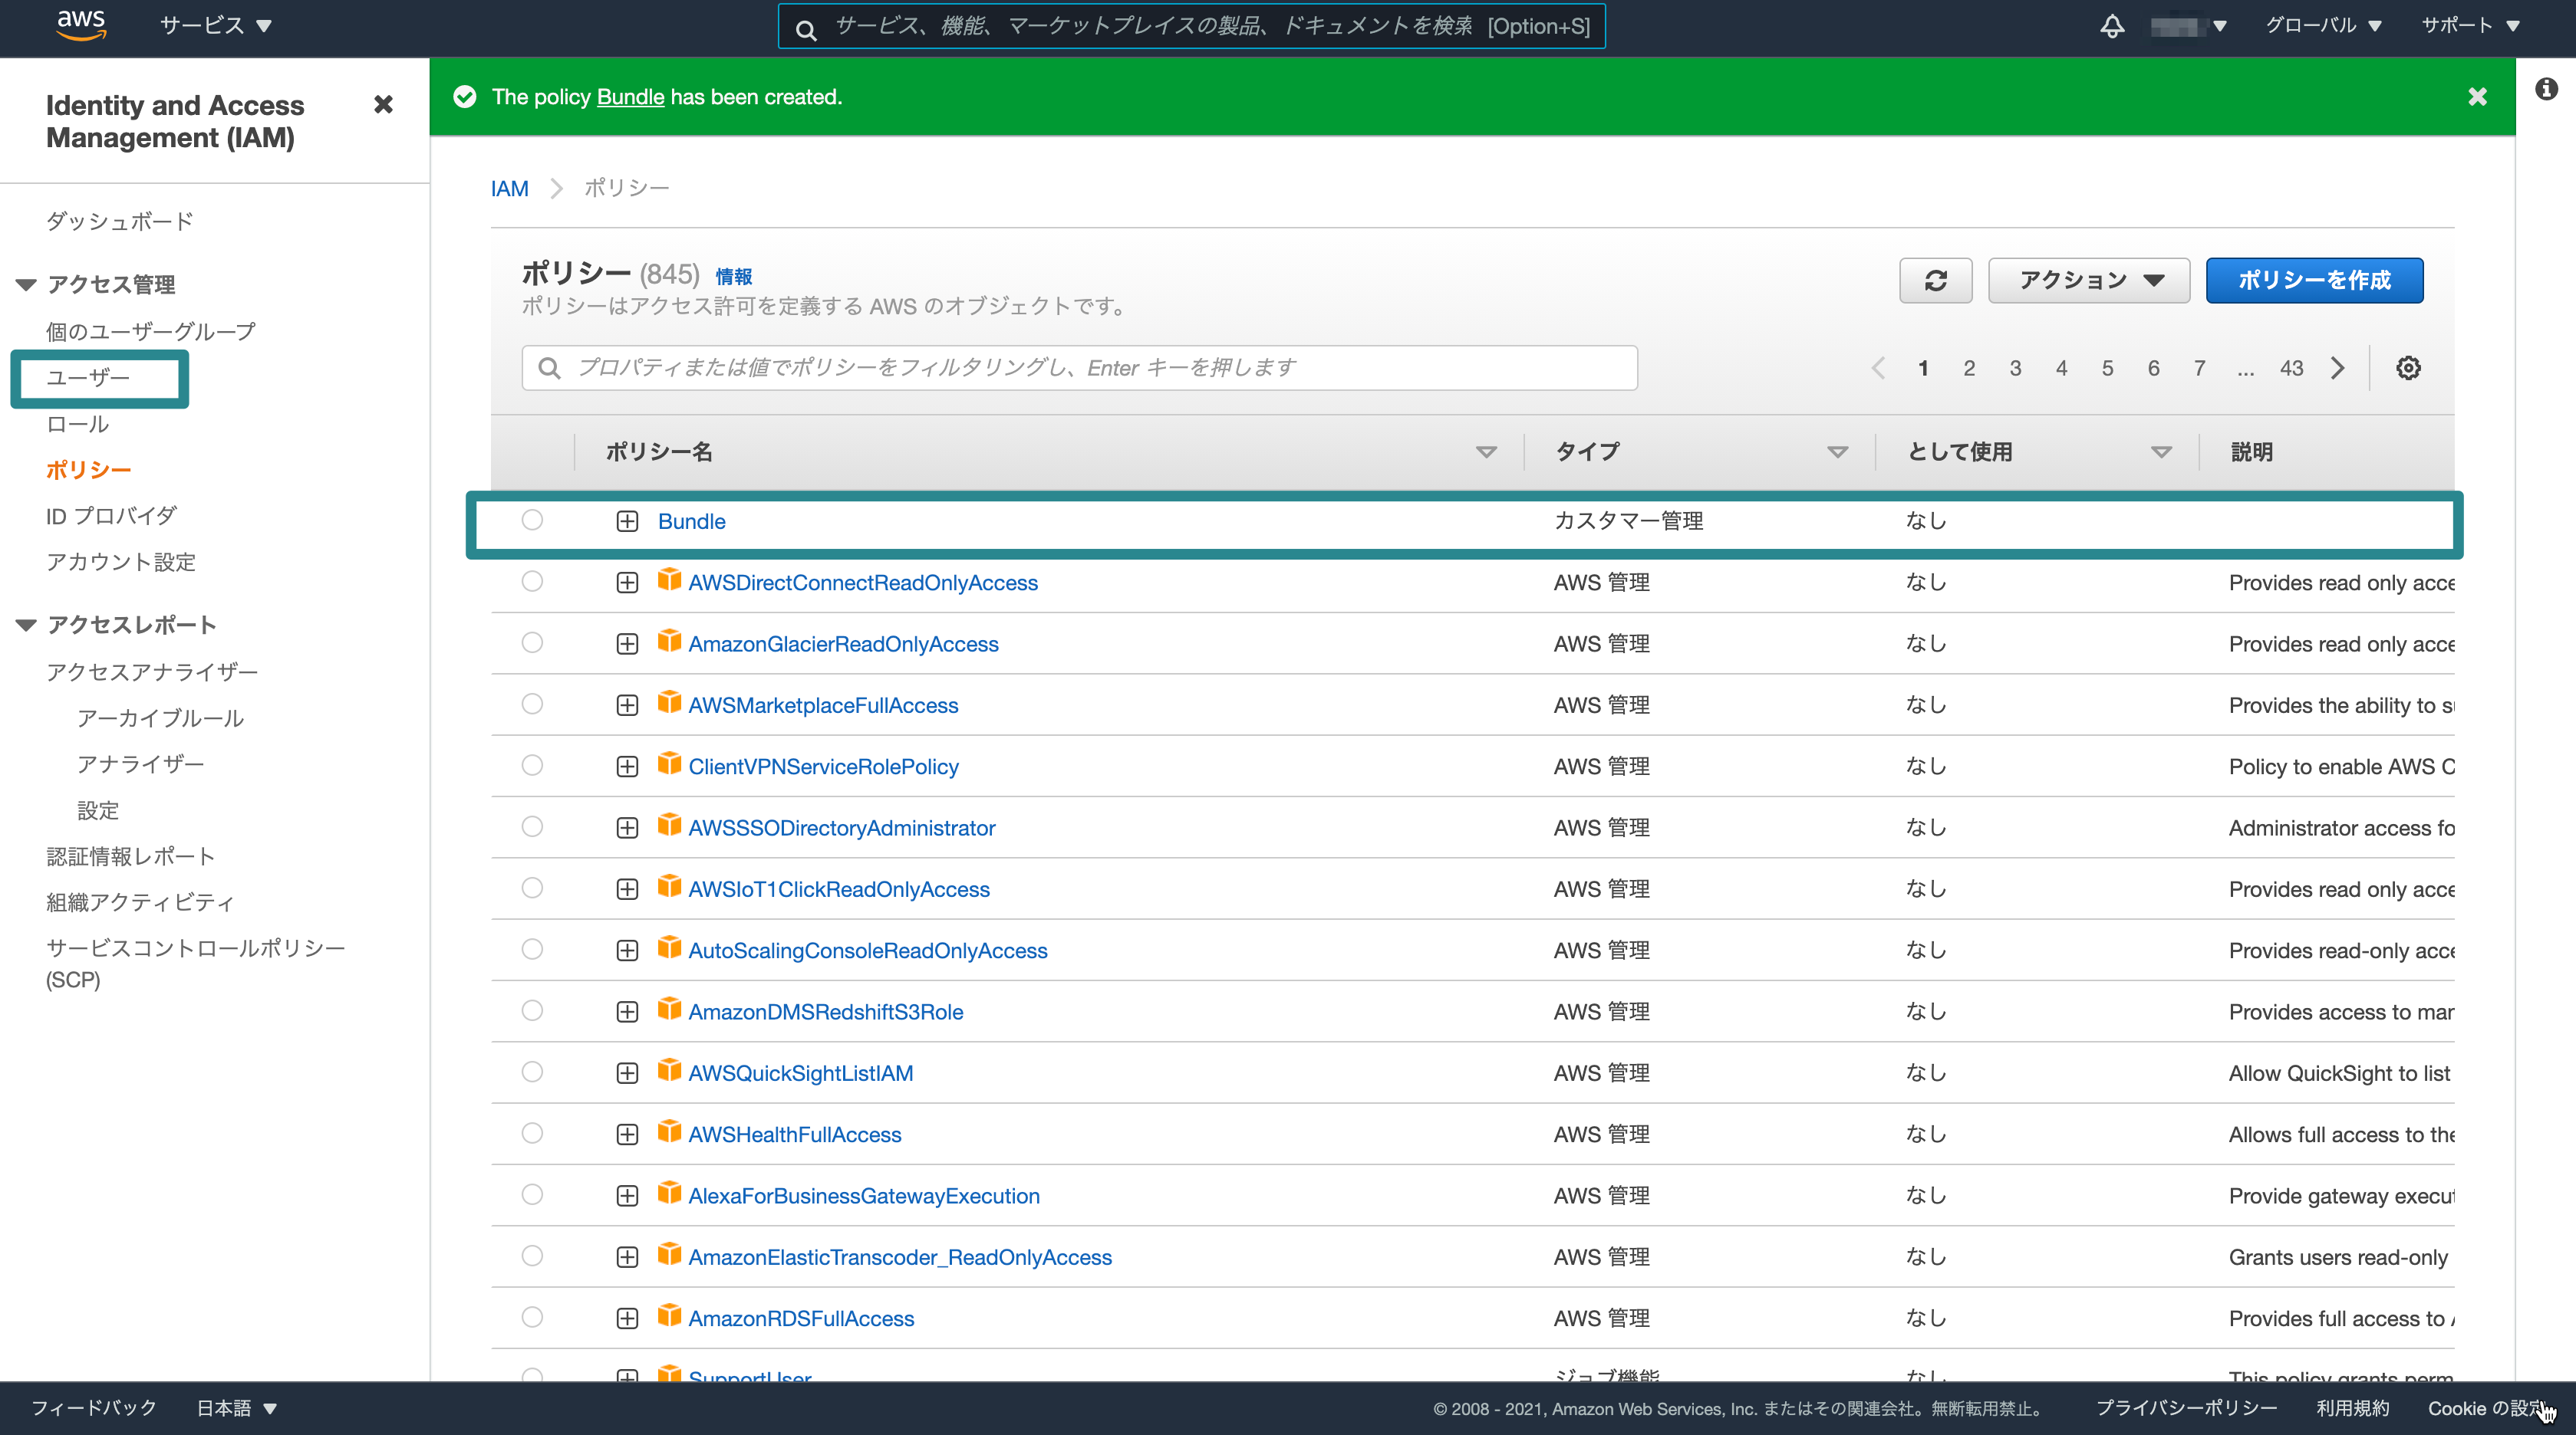Select AWSMarketplaceFullAccess radio button
The image size is (2576, 1435).
click(532, 704)
